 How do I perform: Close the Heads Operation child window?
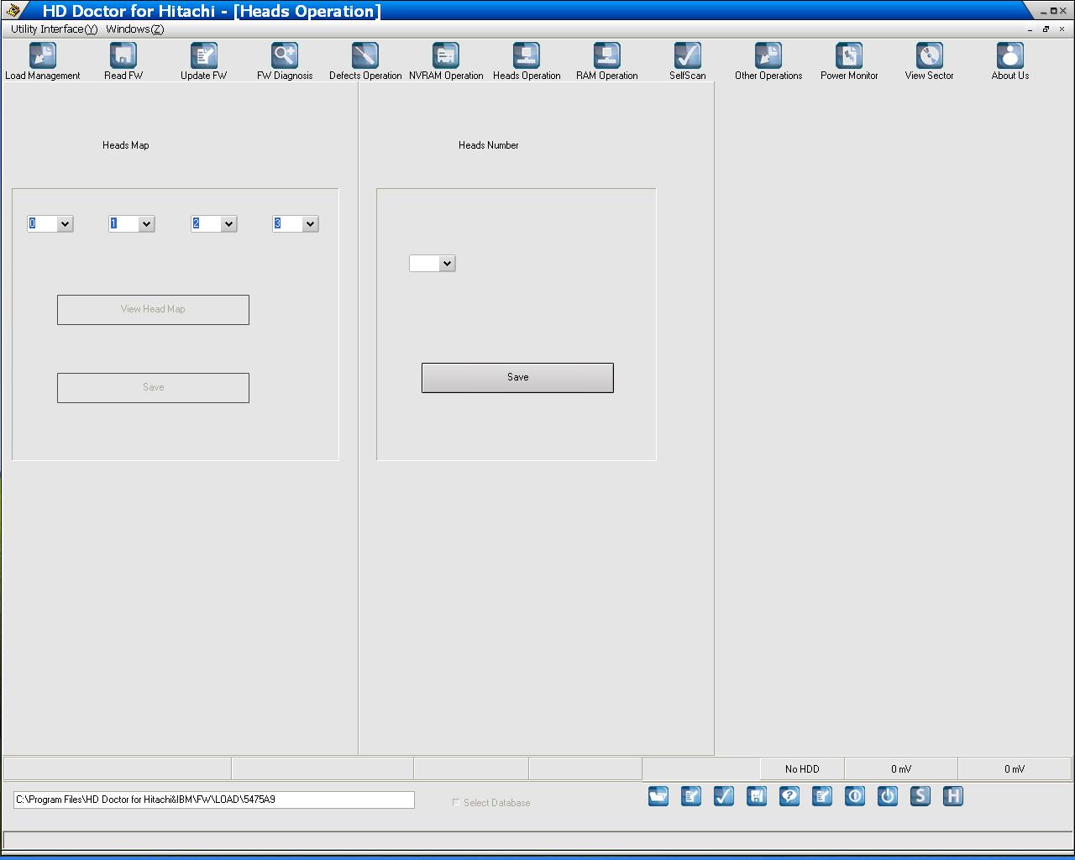point(1062,29)
